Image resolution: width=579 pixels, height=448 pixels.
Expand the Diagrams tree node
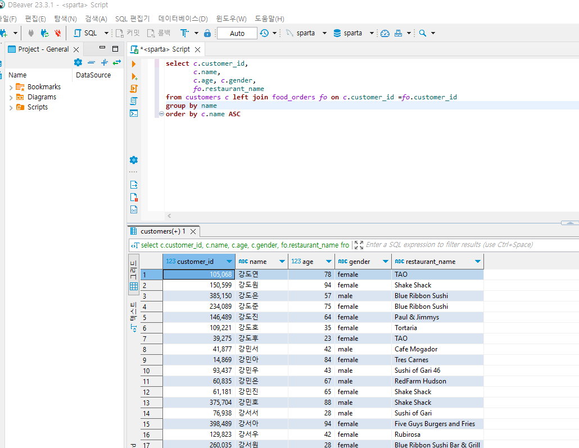(11, 98)
